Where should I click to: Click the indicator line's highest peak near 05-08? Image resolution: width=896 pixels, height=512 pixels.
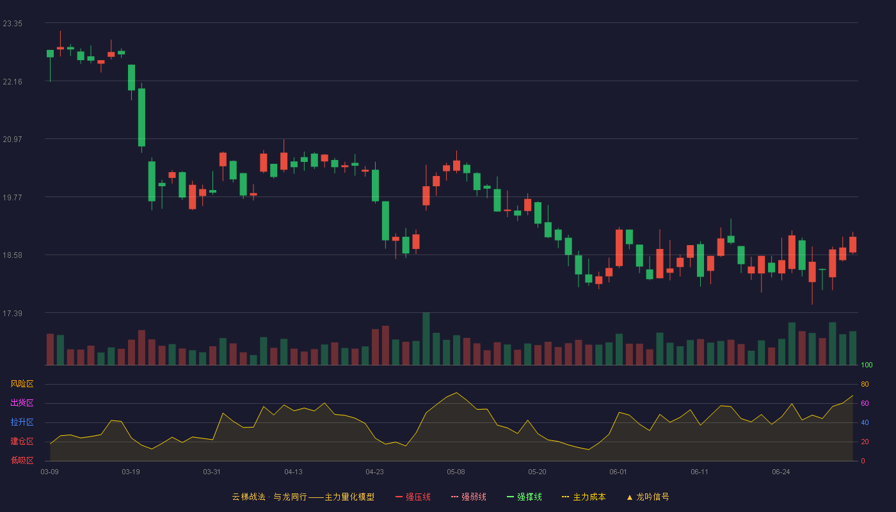pos(456,393)
